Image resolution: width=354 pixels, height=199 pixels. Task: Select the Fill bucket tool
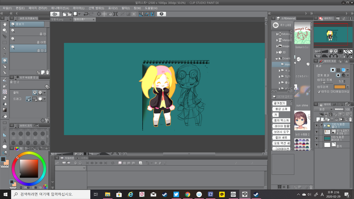tap(5, 116)
